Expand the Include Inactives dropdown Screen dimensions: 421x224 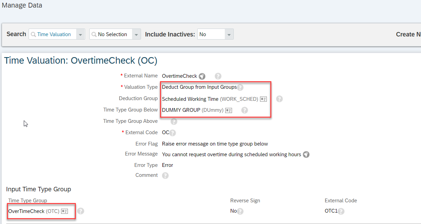tap(229, 34)
